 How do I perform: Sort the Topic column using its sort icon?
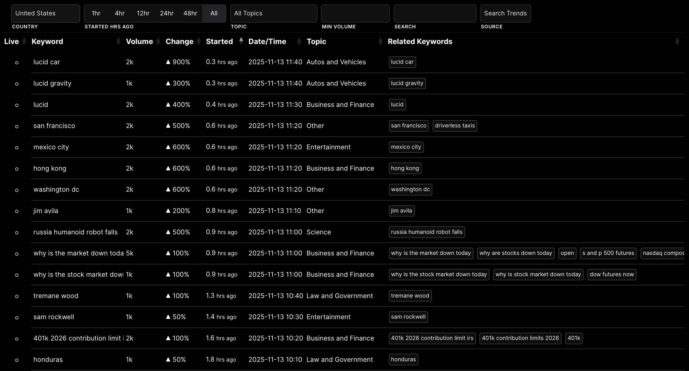pos(380,41)
